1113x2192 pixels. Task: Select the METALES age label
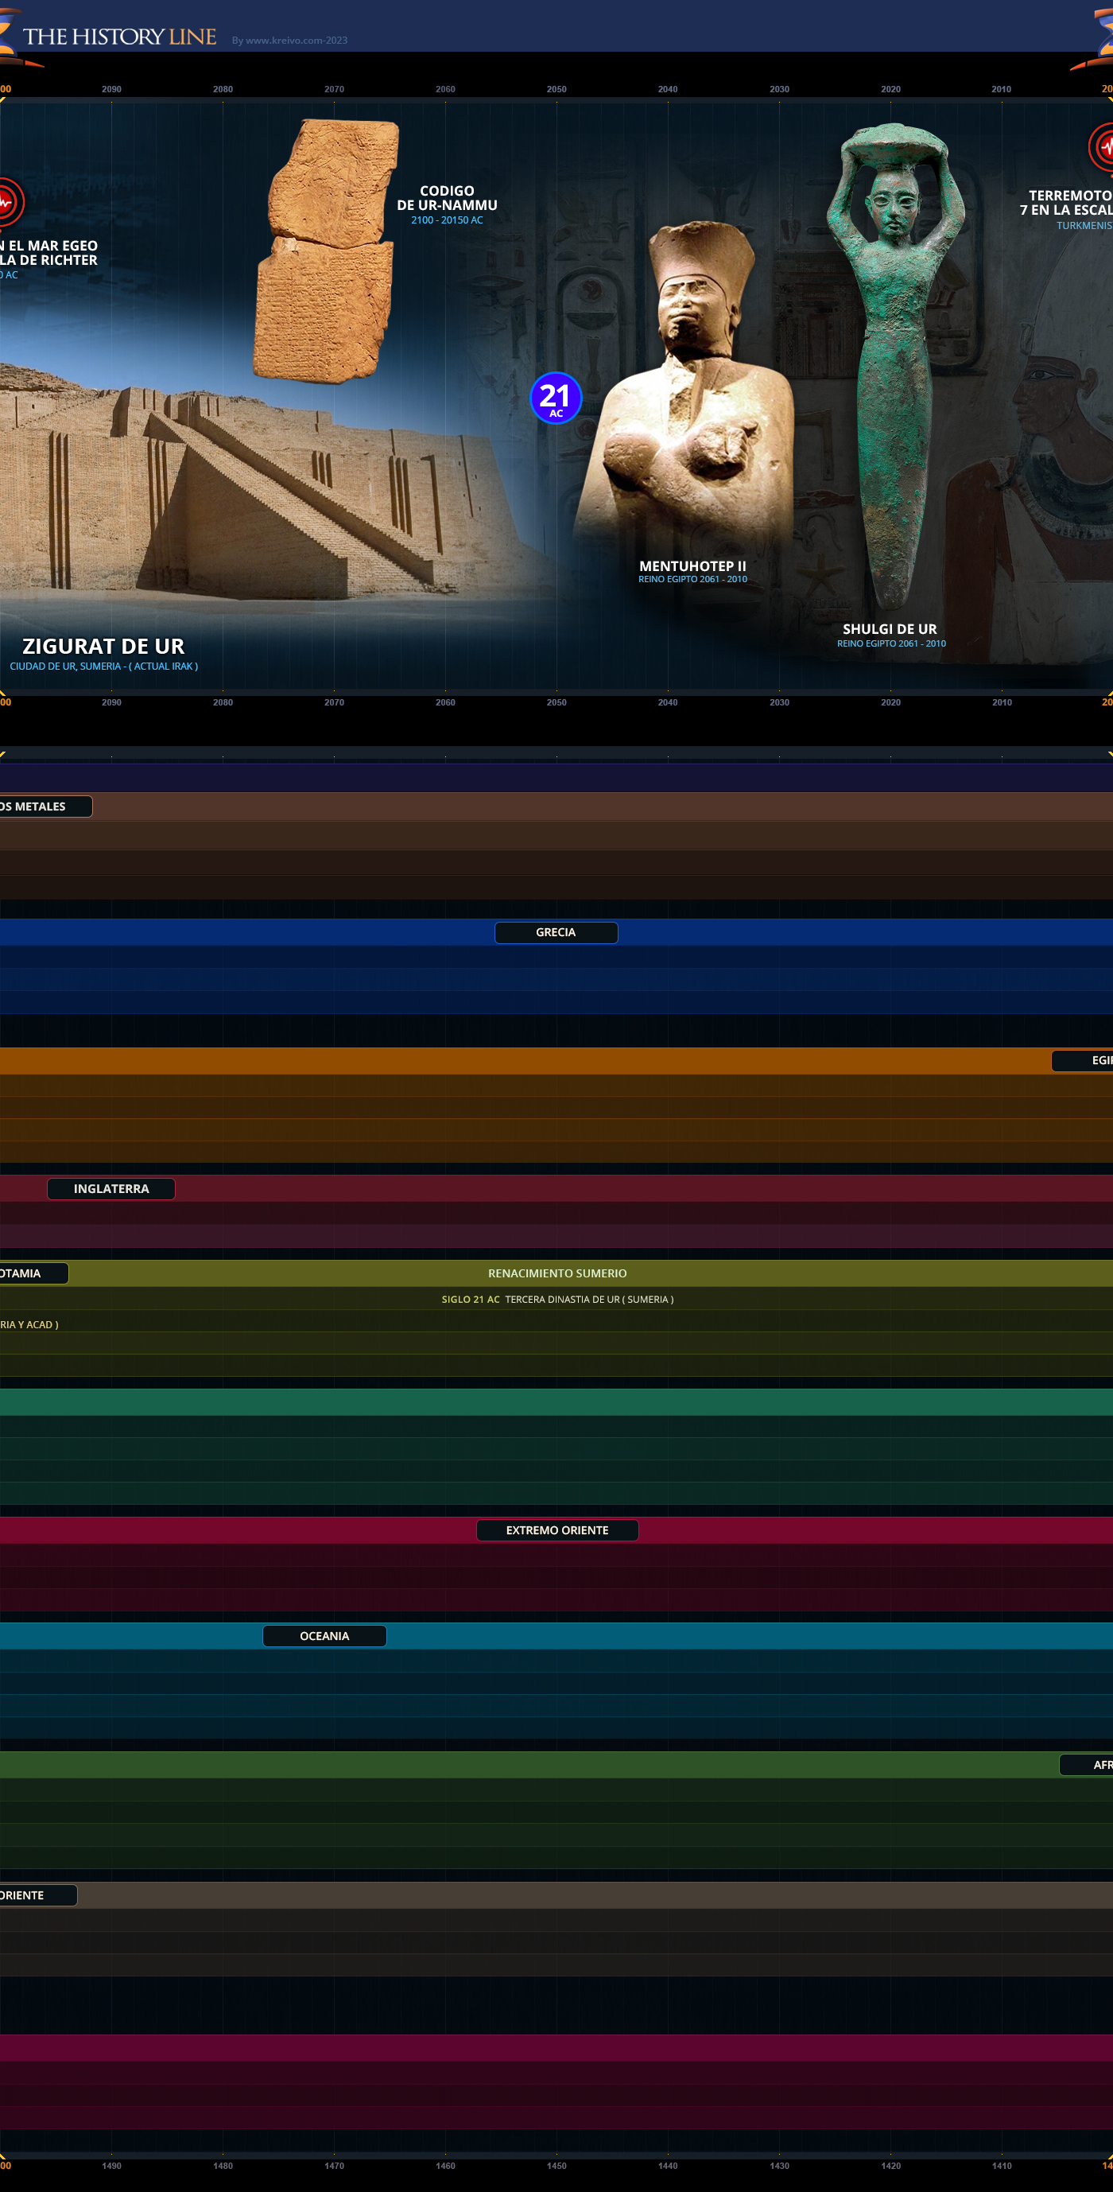tap(45, 806)
